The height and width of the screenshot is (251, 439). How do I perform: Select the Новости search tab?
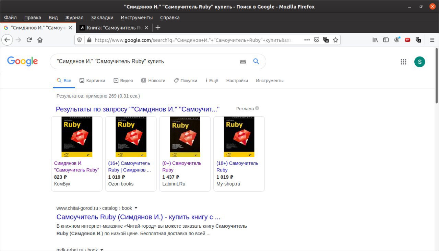pyautogui.click(x=153, y=81)
